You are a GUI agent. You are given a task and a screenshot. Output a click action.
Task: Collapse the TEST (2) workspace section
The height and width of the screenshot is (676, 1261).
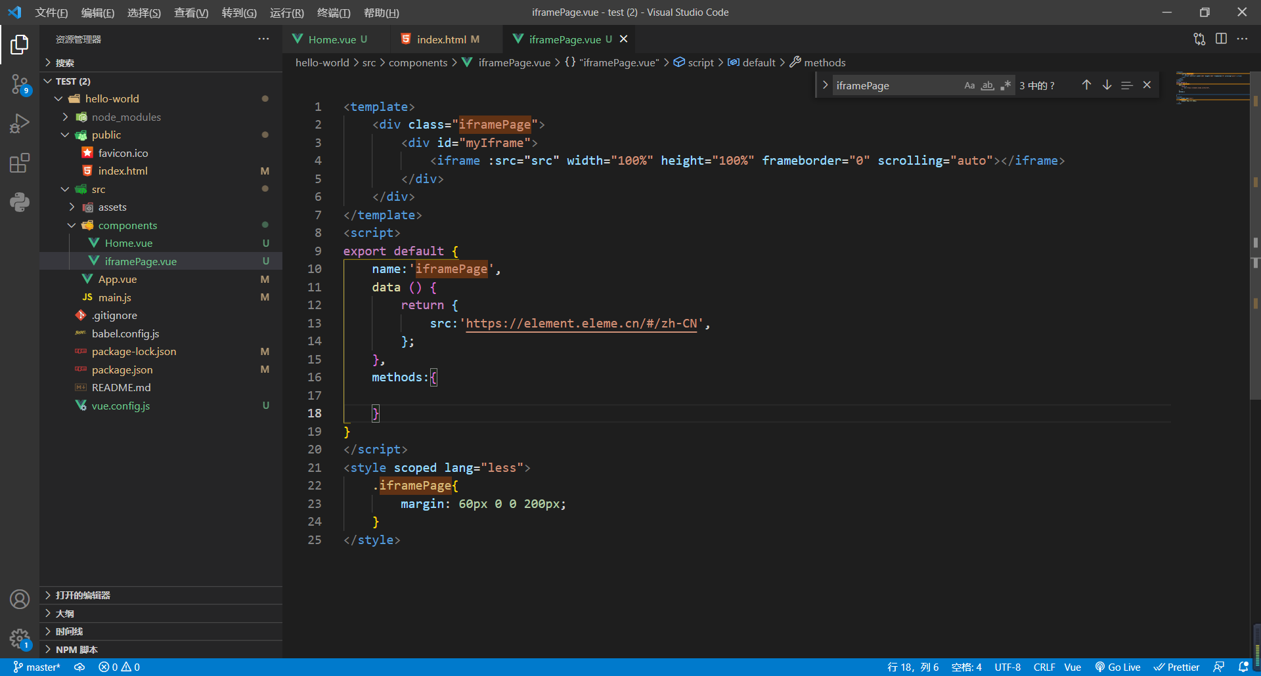(x=161, y=81)
